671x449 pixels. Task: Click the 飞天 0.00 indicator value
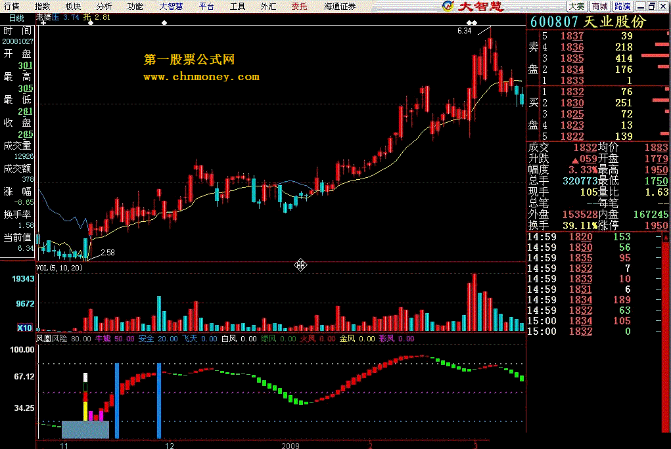coord(200,339)
